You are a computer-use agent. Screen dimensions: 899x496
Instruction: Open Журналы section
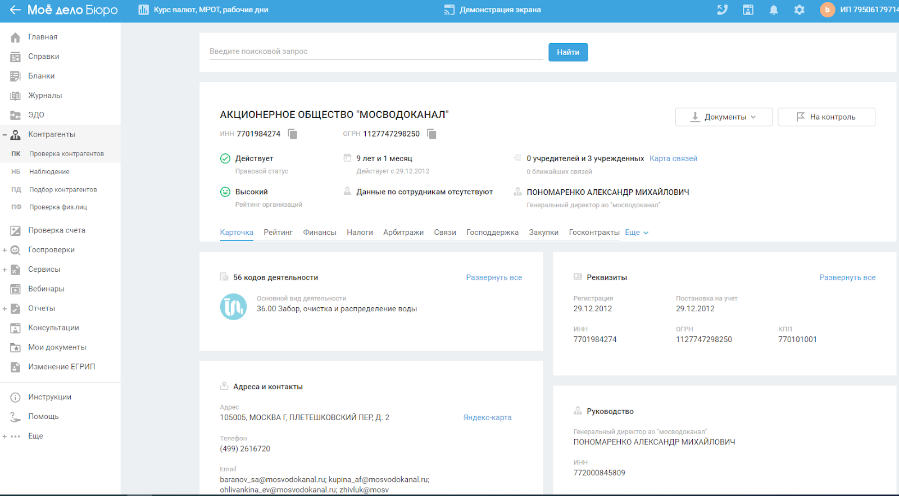45,95
